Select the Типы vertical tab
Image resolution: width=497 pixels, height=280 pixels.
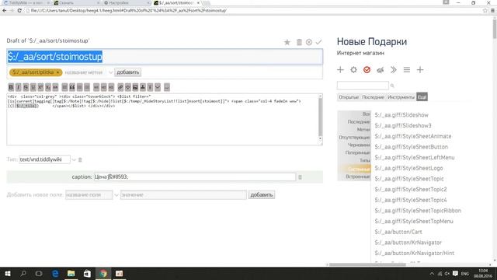click(x=365, y=161)
